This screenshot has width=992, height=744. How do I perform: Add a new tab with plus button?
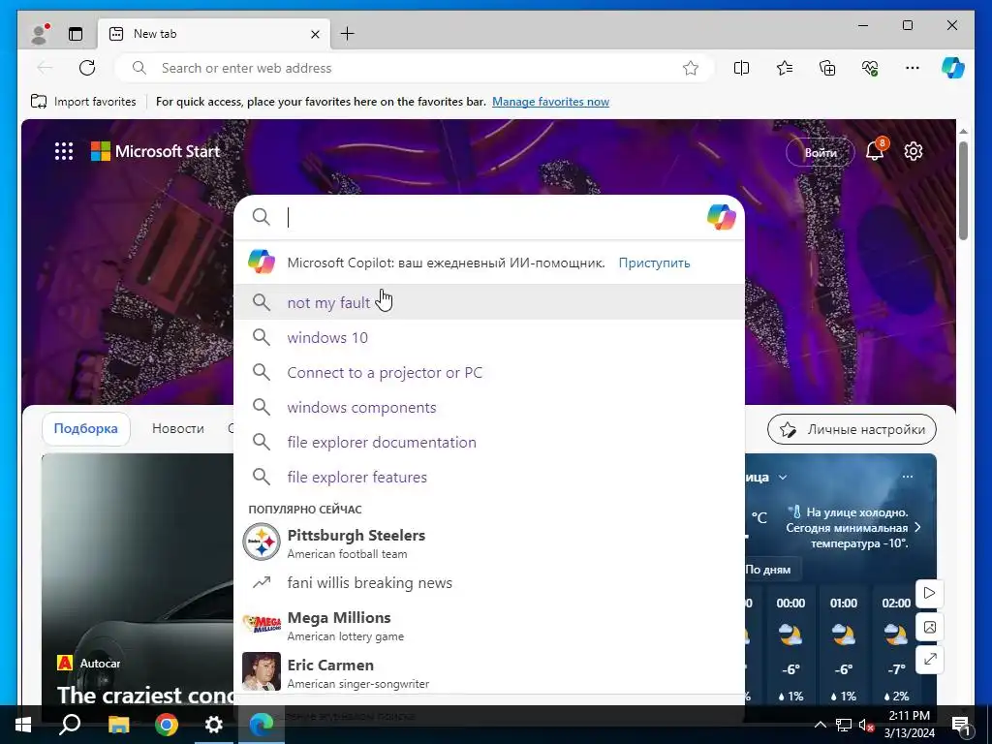[348, 34]
